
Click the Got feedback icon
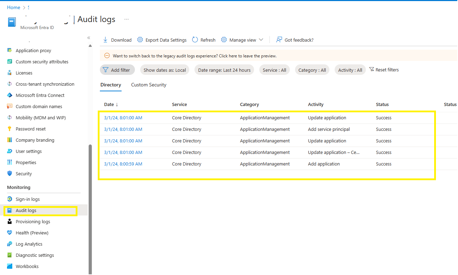pos(279,40)
